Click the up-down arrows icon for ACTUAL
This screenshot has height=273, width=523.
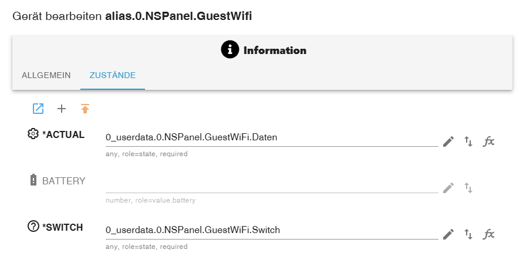(468, 141)
